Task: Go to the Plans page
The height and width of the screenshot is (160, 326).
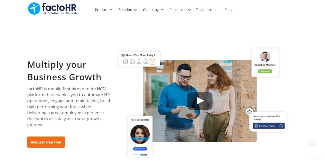Action: coord(229,10)
